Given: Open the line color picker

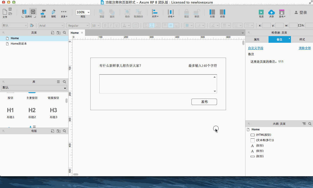Looking at the screenshot, I should pos(214,25).
